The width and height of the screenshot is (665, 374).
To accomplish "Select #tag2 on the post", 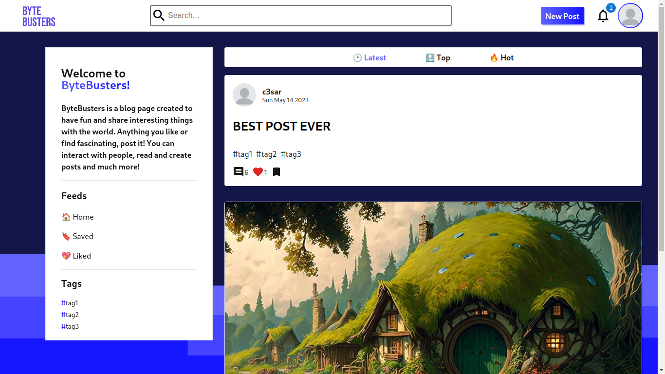I will pos(266,154).
